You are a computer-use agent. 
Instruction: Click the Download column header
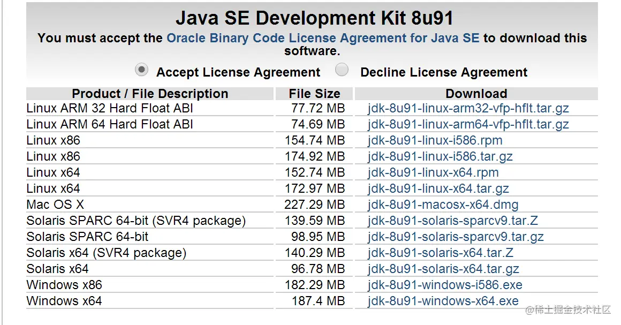476,94
